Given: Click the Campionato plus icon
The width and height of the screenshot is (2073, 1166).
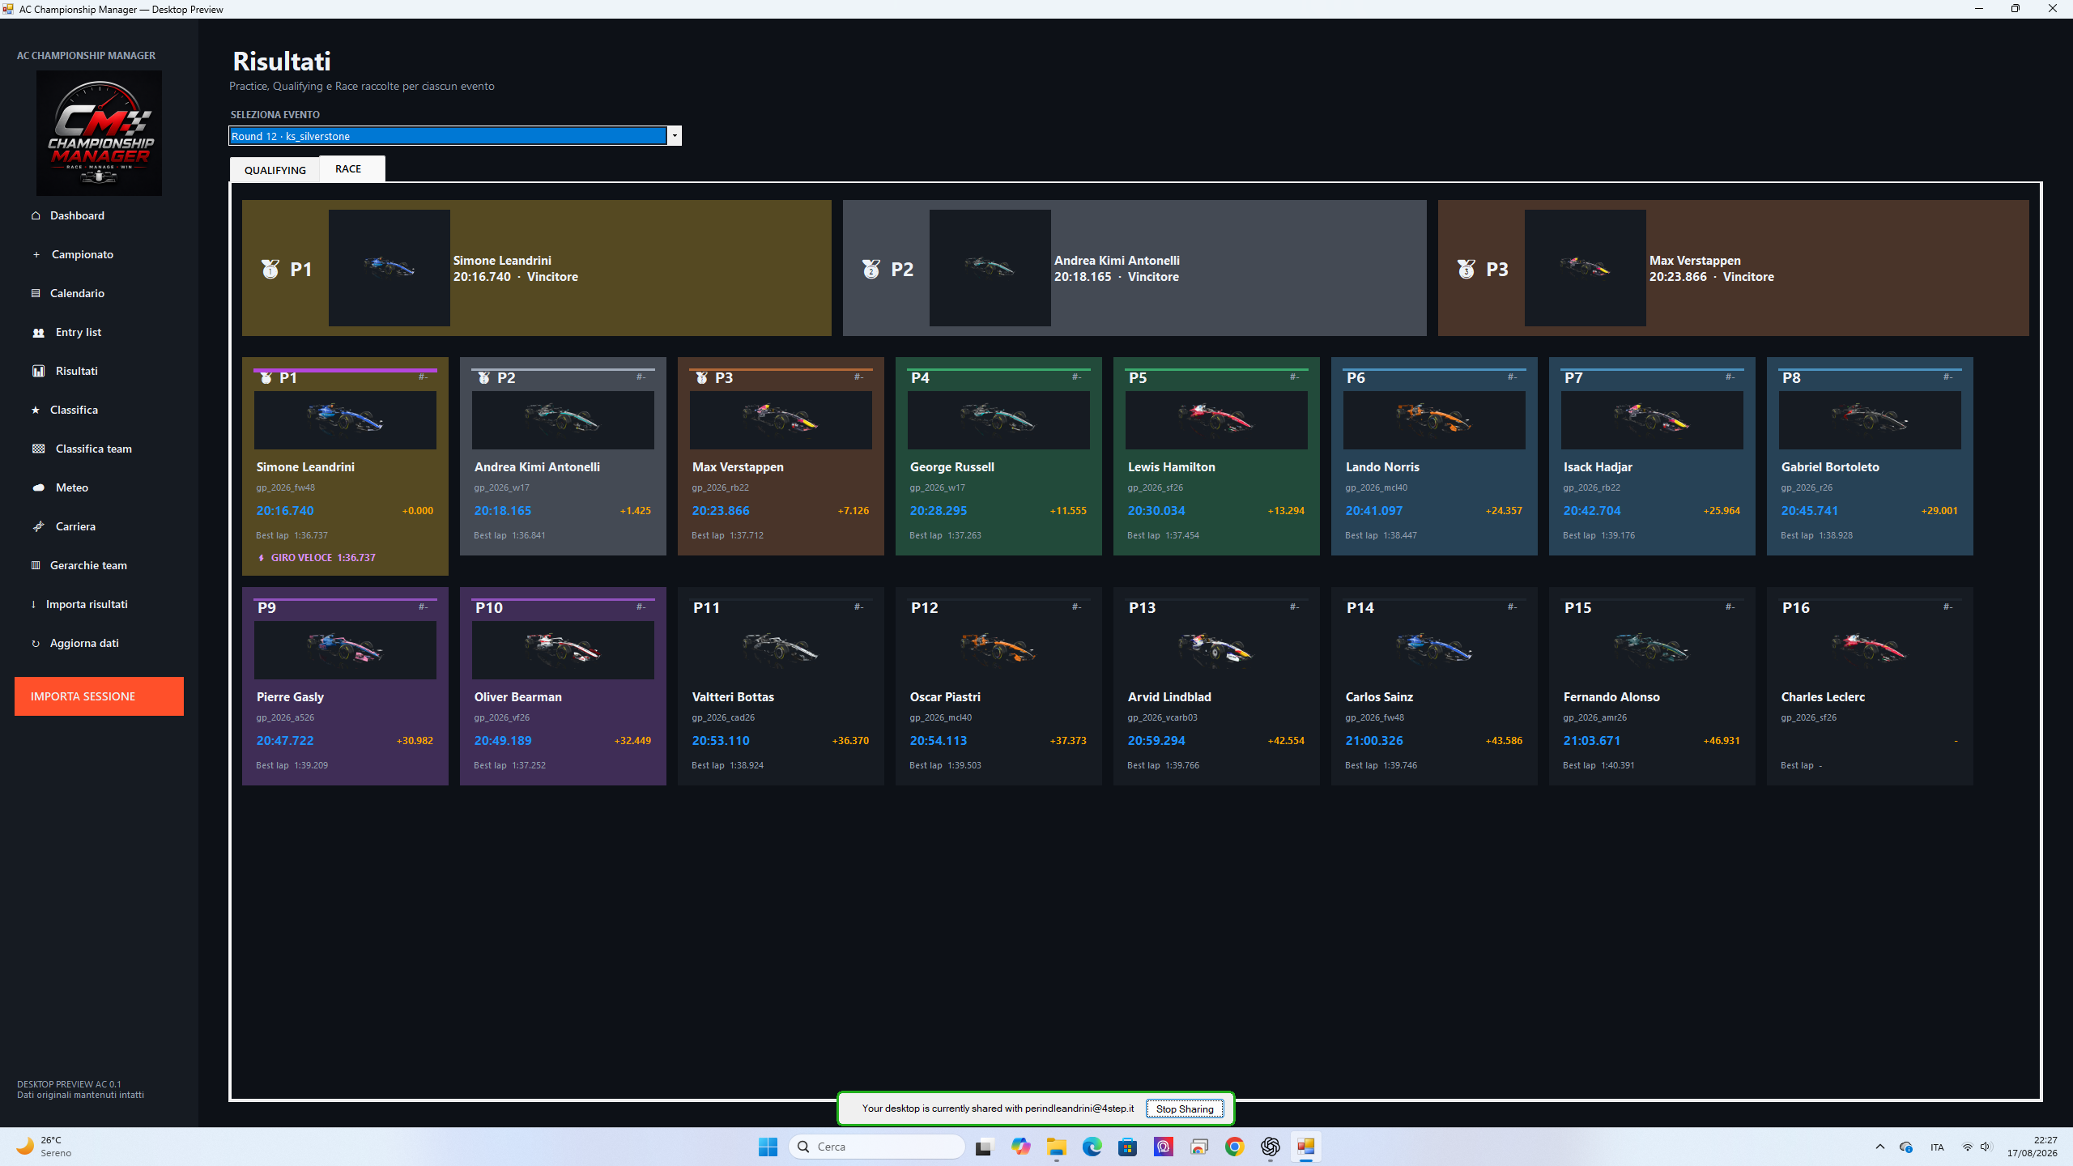Looking at the screenshot, I should 36,254.
